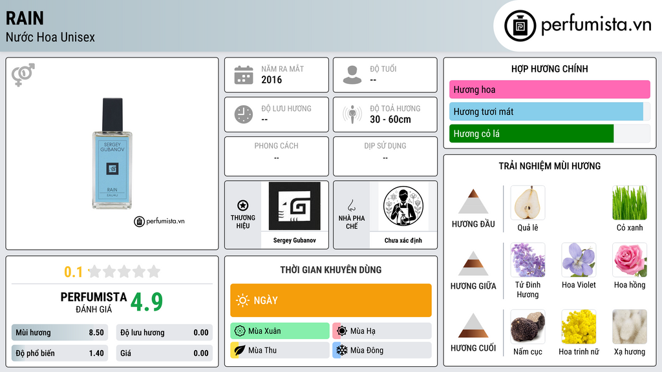662x372 pixels.
Task: Select the Hoa hồng rose image
Action: 630,260
